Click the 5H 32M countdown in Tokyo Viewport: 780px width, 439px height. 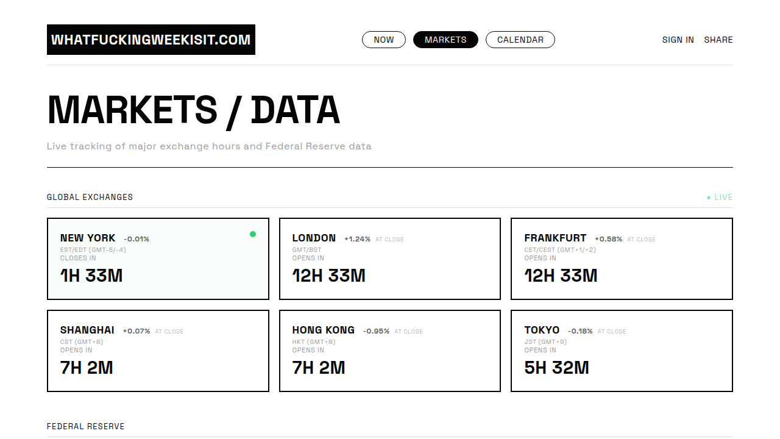click(x=557, y=368)
